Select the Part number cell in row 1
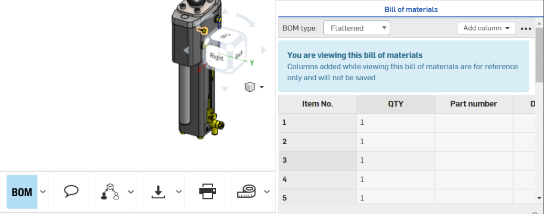 (473, 123)
